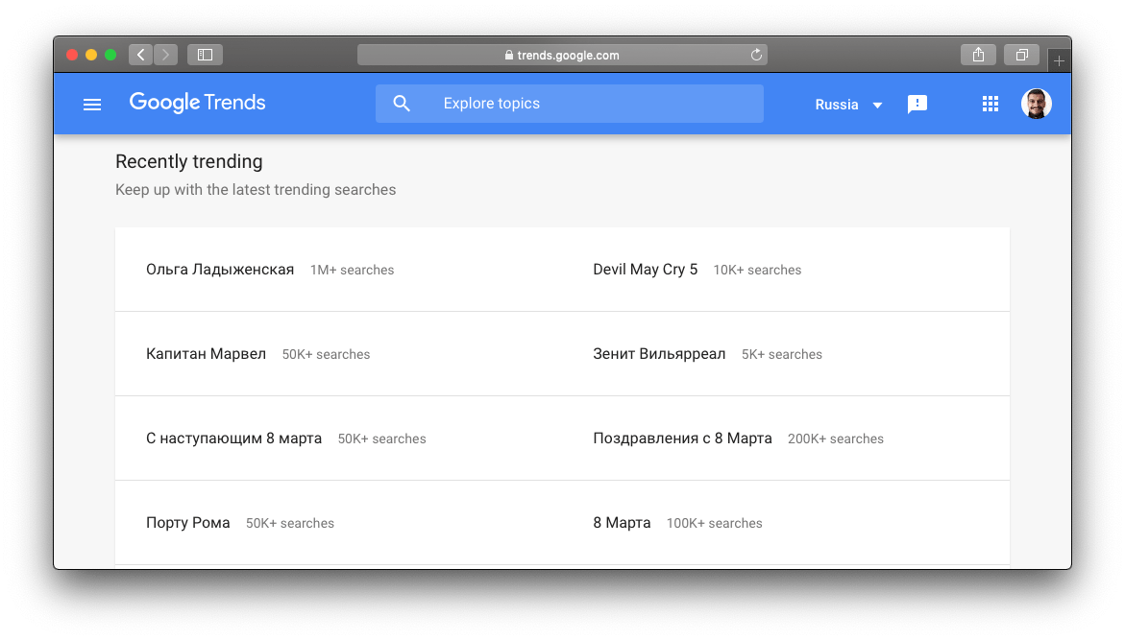
Task: Open the Google apps grid
Action: click(x=990, y=105)
